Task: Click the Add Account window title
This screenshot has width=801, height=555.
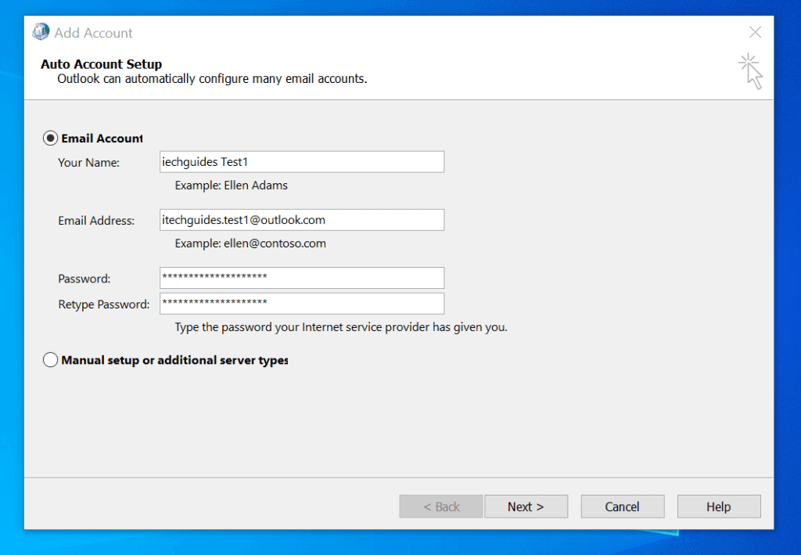Action: [x=94, y=33]
